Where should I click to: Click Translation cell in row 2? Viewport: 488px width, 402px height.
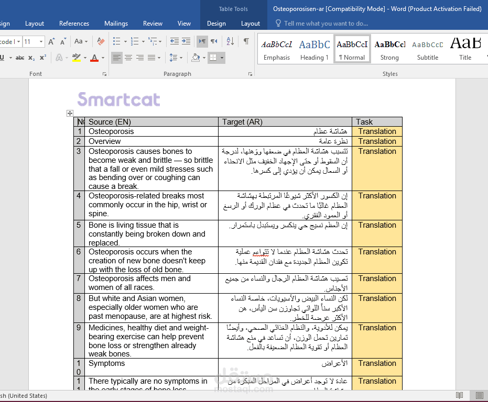(377, 141)
